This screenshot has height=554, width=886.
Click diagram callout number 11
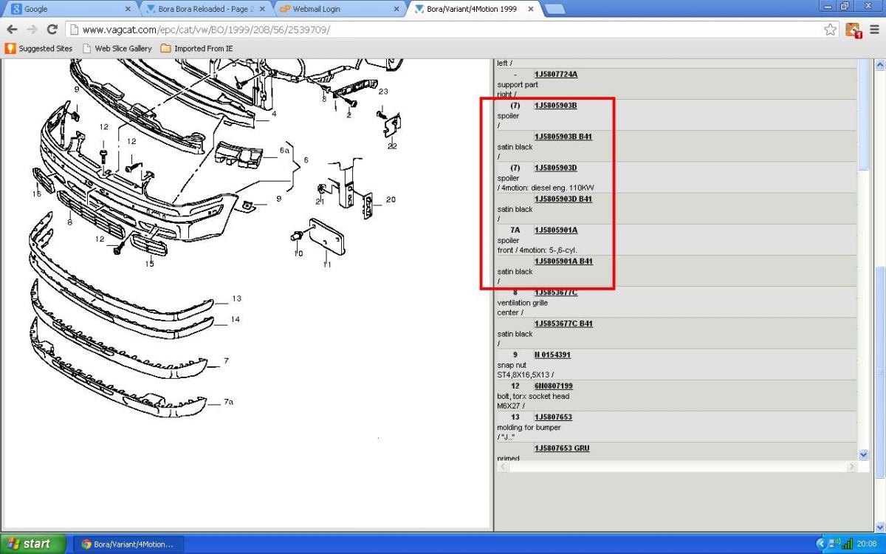pos(326,264)
